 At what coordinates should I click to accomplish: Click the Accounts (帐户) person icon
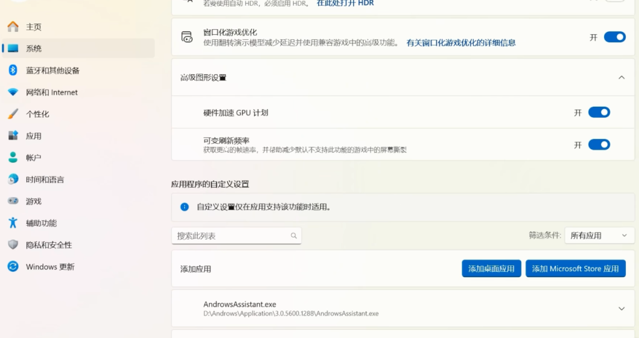click(12, 158)
